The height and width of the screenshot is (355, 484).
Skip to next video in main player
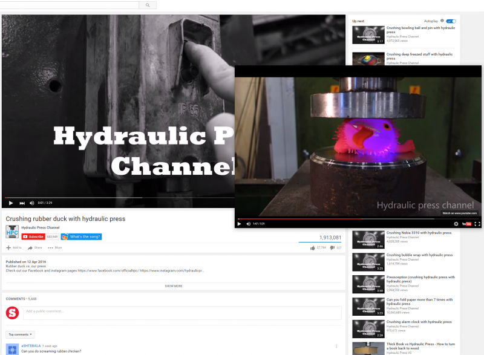click(x=22, y=203)
